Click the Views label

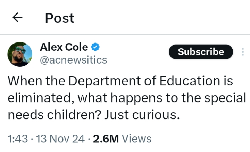[137, 139]
